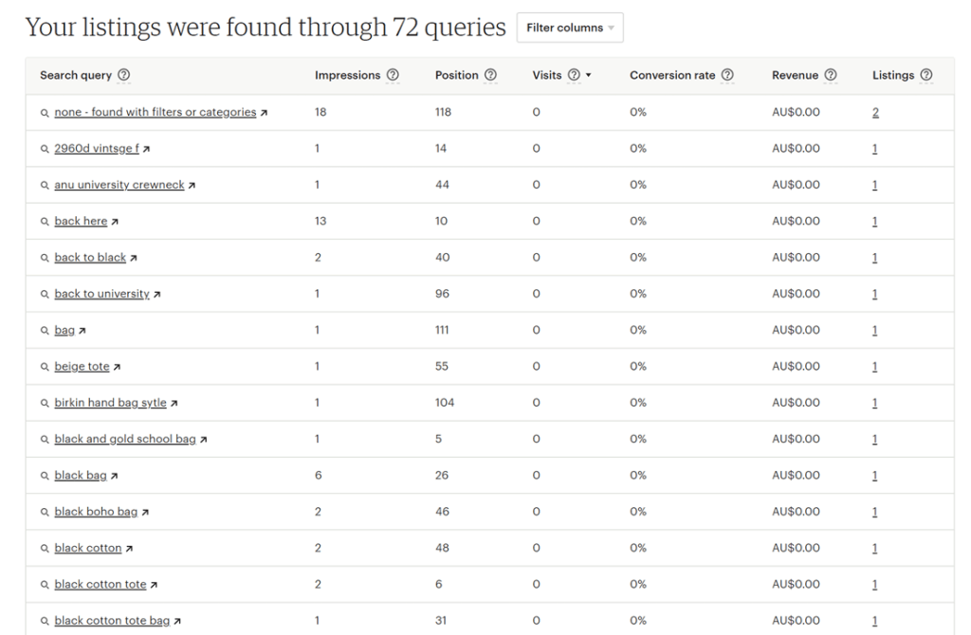Open listings count for 'black cotton tote' row

click(874, 585)
